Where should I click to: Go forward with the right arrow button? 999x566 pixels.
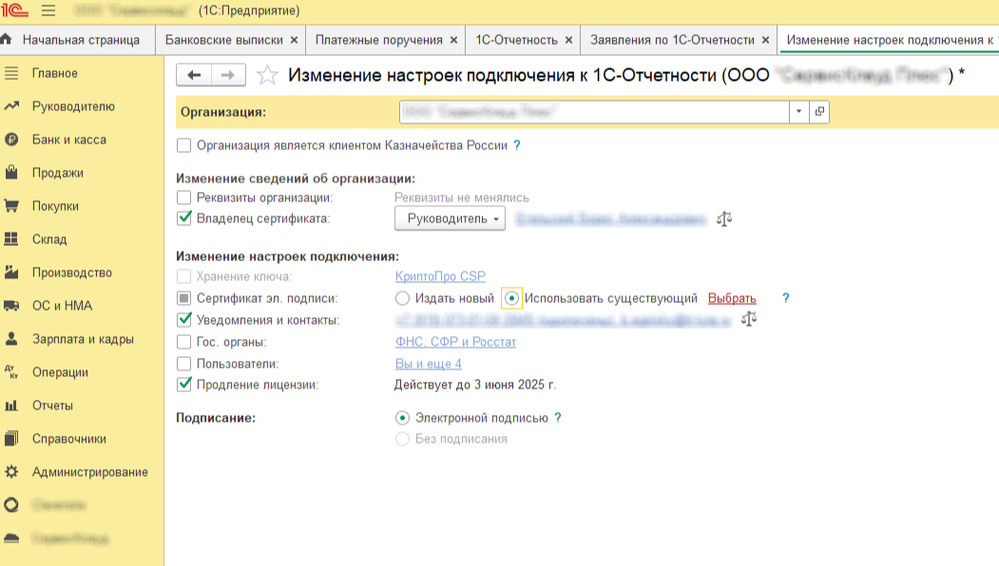click(228, 75)
